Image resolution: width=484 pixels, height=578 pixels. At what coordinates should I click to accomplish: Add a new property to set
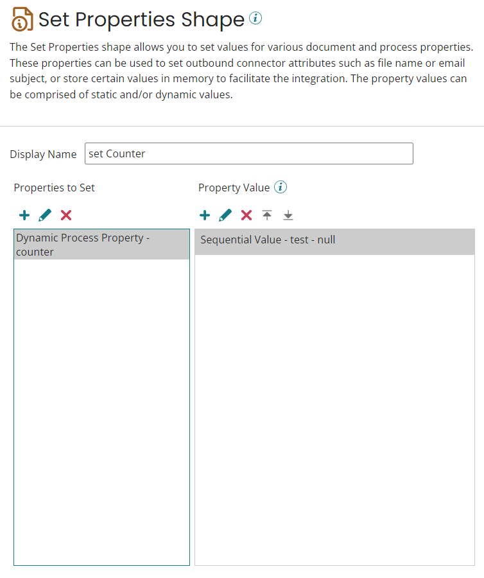24,215
